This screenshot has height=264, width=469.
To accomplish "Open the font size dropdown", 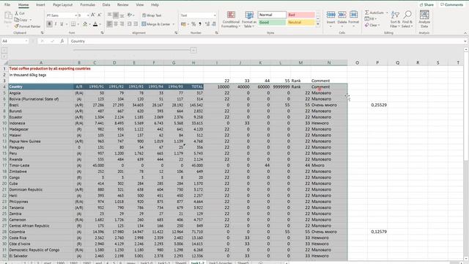I will [88, 15].
